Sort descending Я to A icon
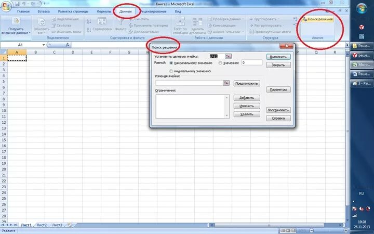 click(x=89, y=30)
